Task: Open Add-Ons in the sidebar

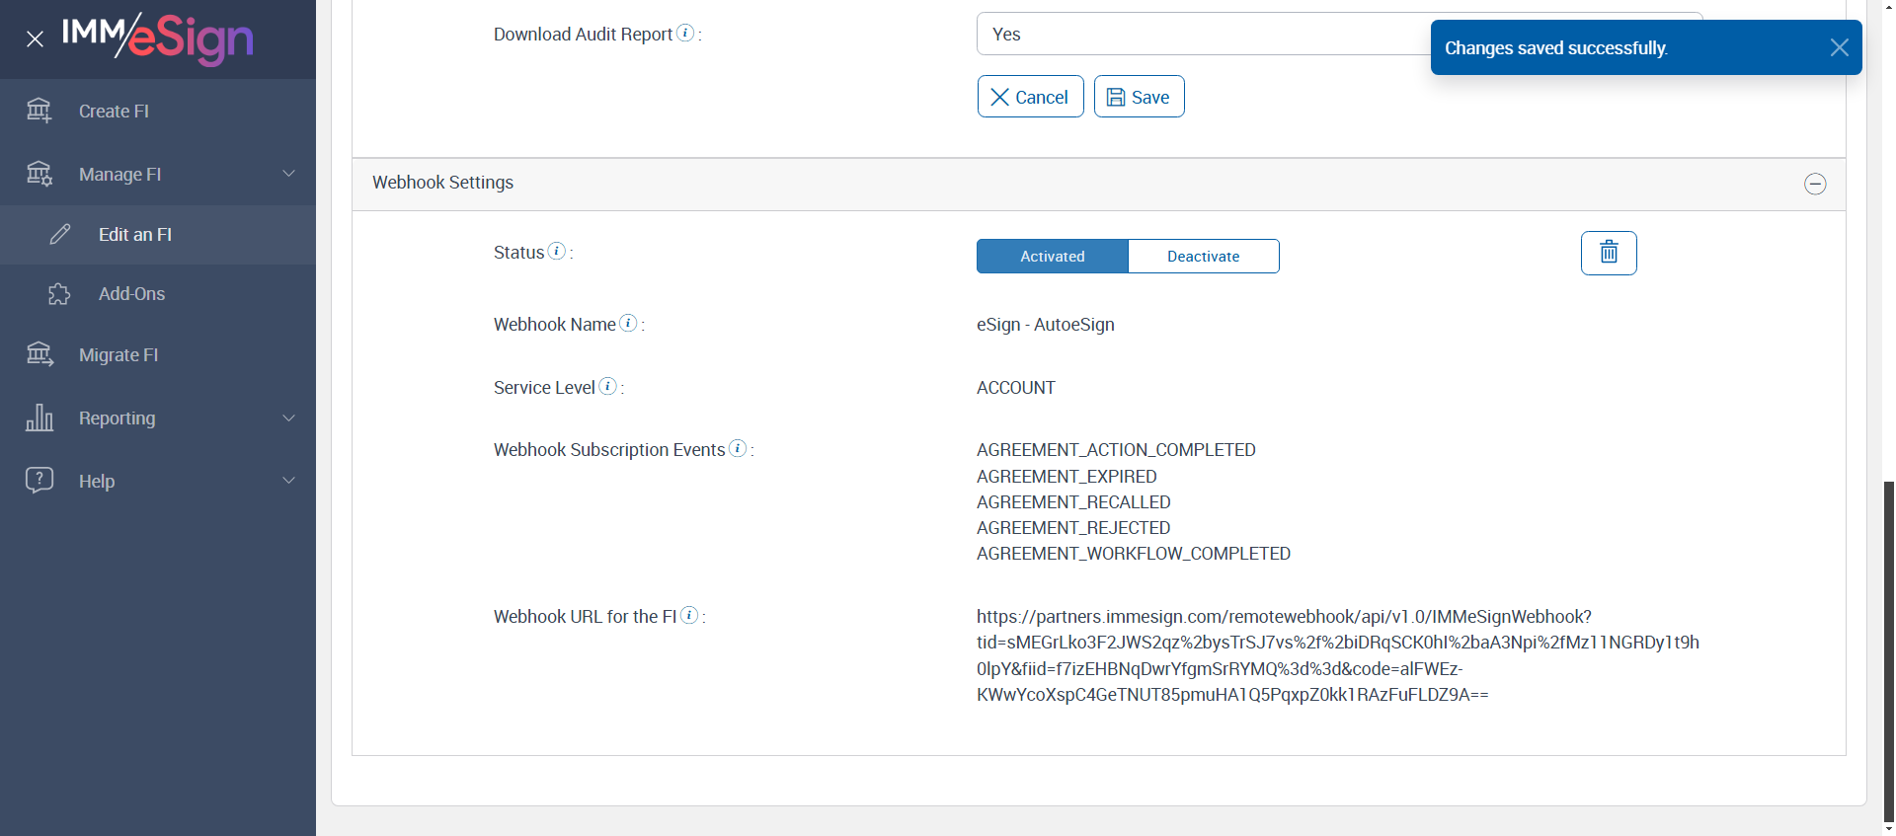Action: coord(158,294)
